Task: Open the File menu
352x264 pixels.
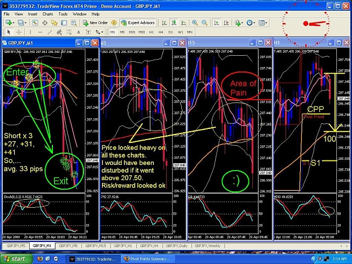Action: [x=7, y=14]
